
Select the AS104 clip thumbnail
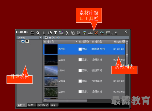click(x=51, y=81)
